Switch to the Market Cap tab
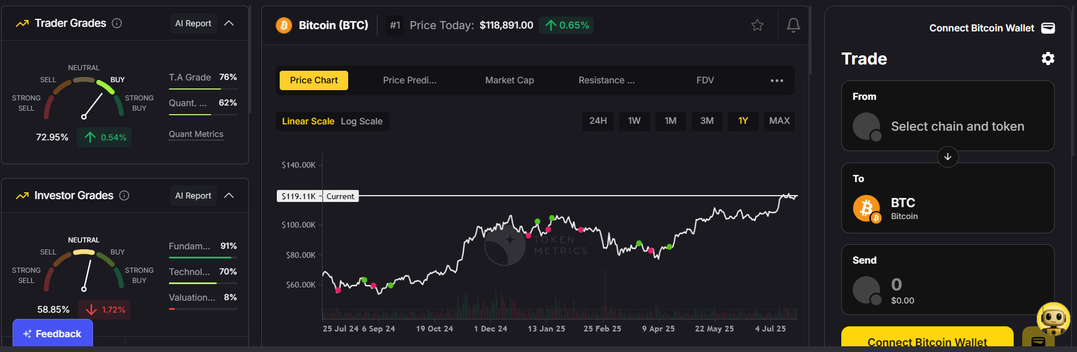This screenshot has width=1077, height=352. pos(509,80)
